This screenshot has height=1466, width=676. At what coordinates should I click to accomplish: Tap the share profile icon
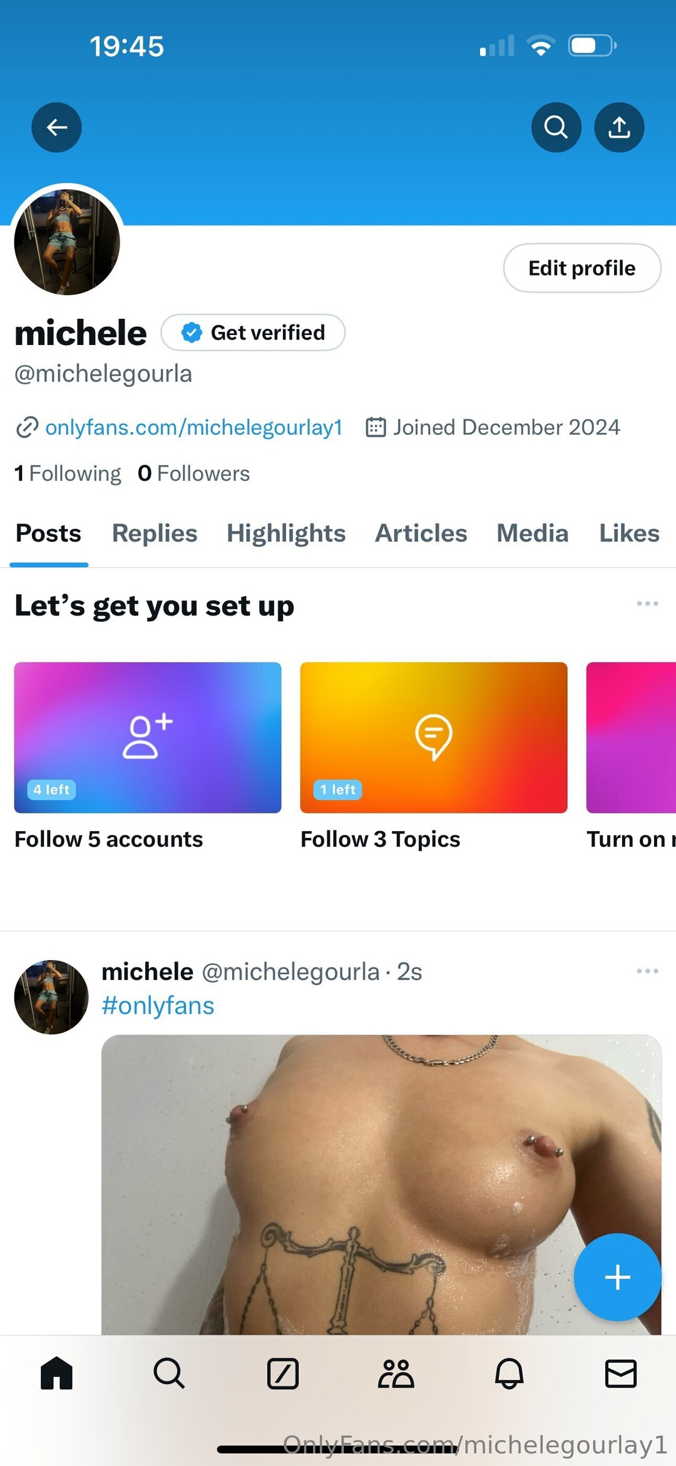619,127
